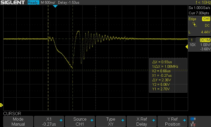
Task: Click the X2 = 0.66us readout
Action: [161, 71]
